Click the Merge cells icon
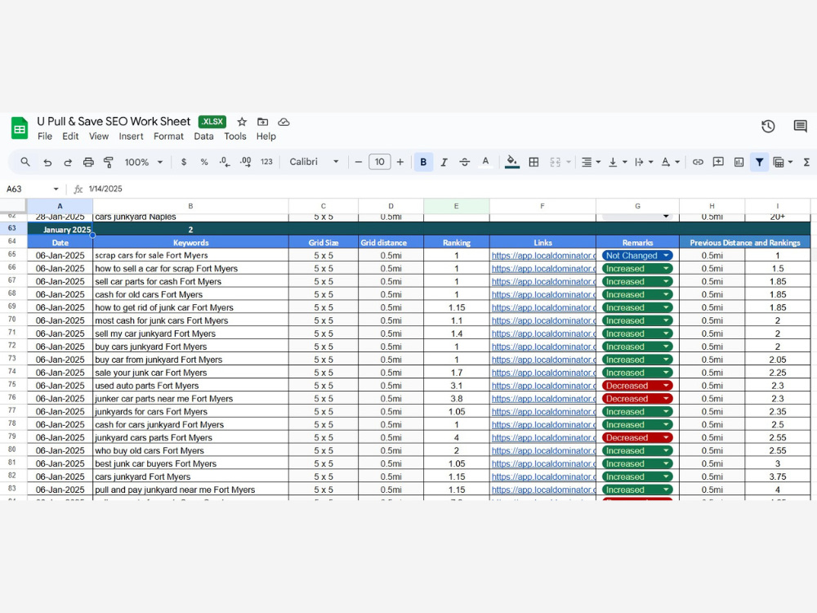 click(x=556, y=162)
